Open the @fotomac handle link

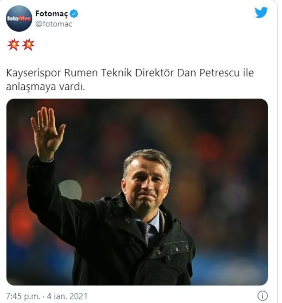click(54, 24)
